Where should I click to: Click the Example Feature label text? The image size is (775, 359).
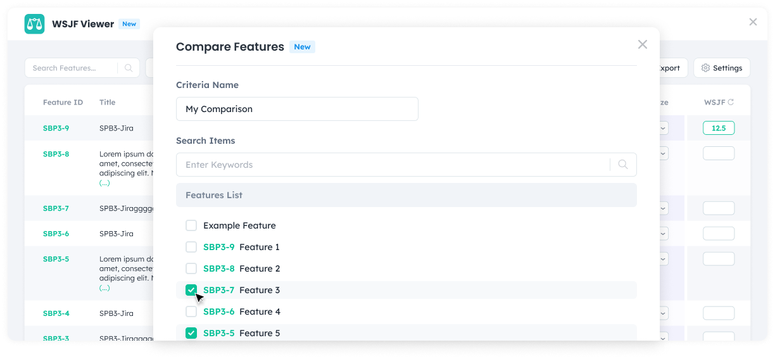pyautogui.click(x=239, y=225)
